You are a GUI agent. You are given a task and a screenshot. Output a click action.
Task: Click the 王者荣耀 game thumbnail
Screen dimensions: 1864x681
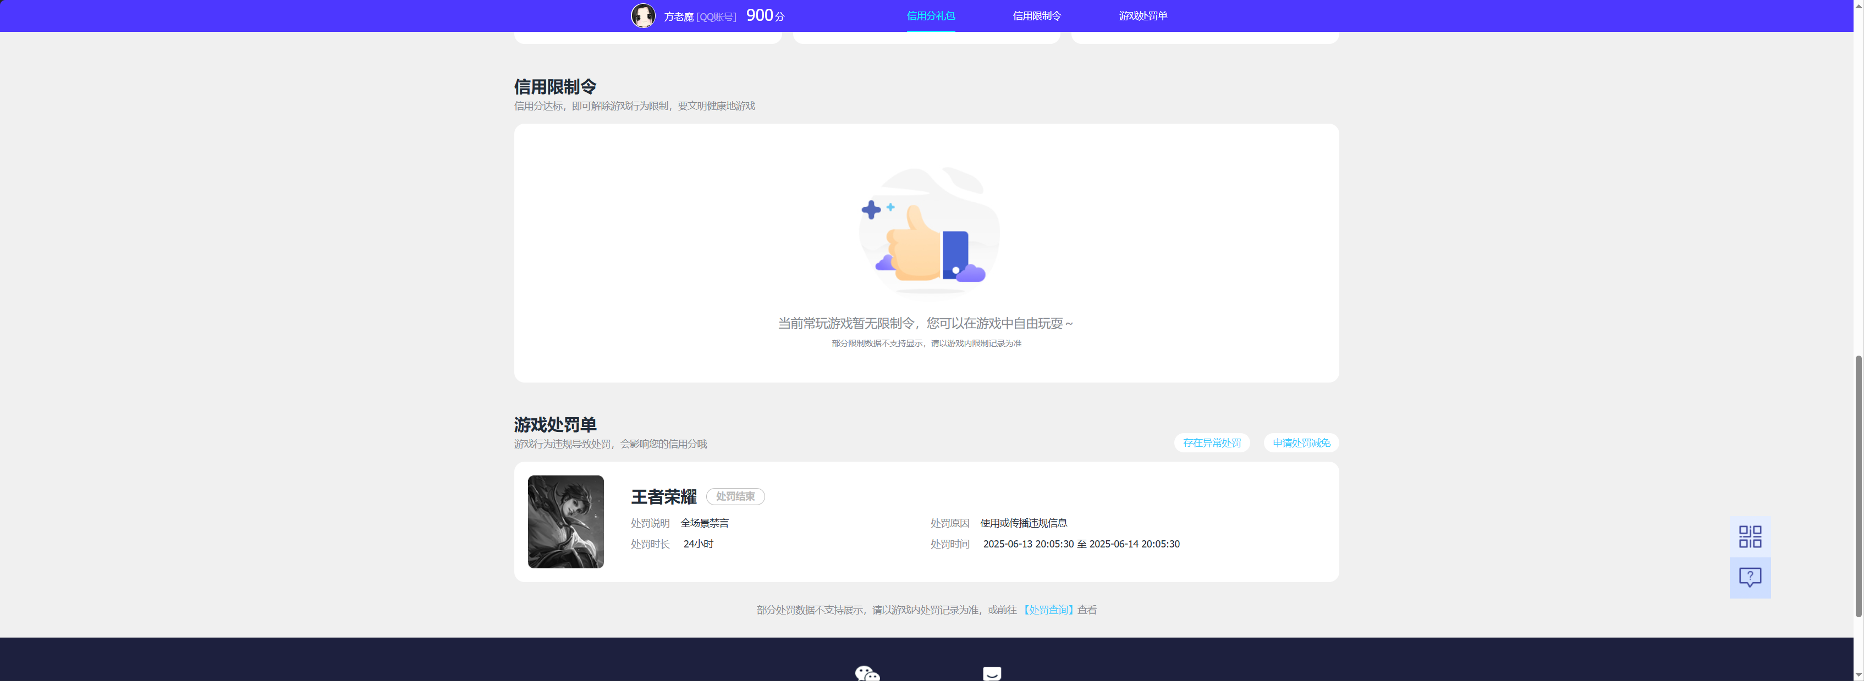(x=566, y=522)
